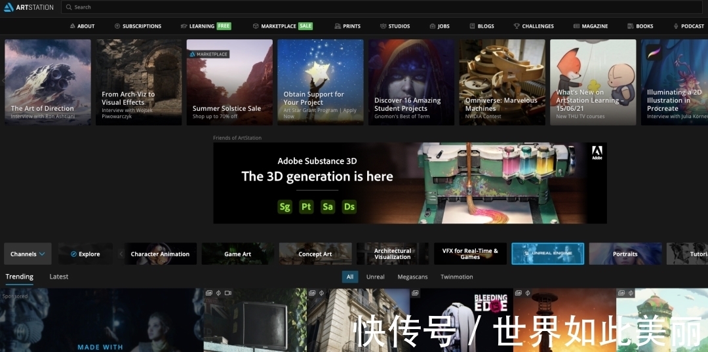The height and width of the screenshot is (352, 708).
Task: Select the Unreal Engine channel
Action: (x=547, y=254)
